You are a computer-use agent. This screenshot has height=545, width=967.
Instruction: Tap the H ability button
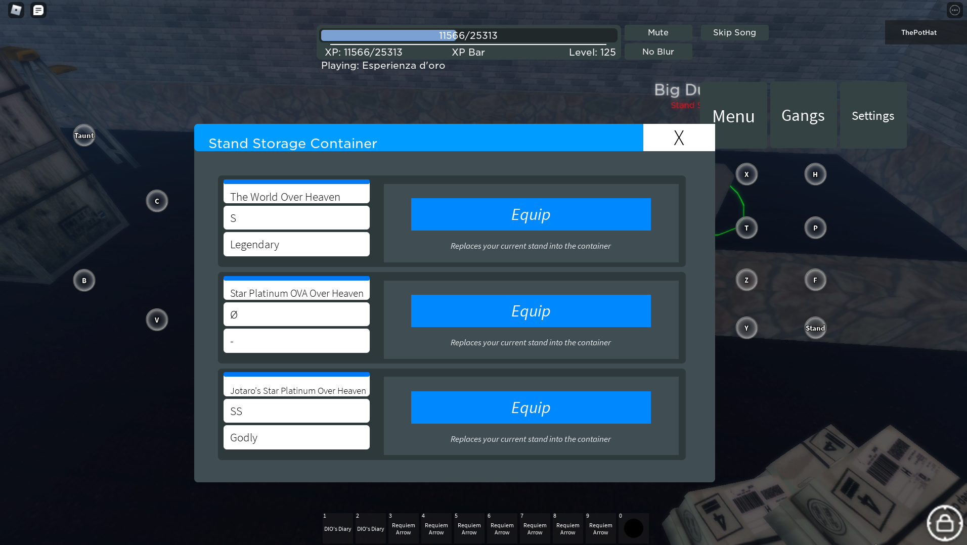pos(815,174)
